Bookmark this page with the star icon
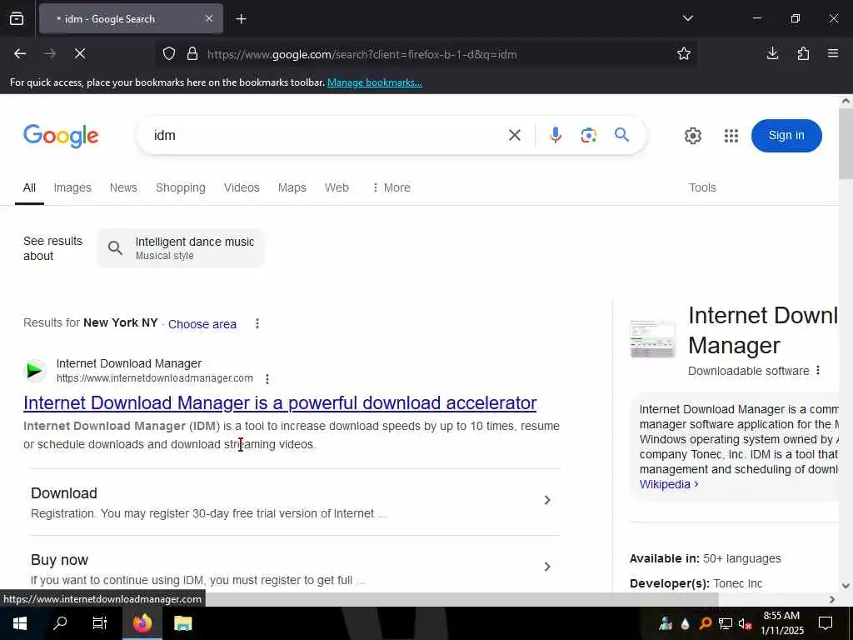This screenshot has height=640, width=853. click(684, 54)
